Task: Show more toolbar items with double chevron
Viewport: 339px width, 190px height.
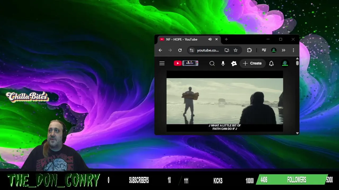Action: (x=283, y=50)
